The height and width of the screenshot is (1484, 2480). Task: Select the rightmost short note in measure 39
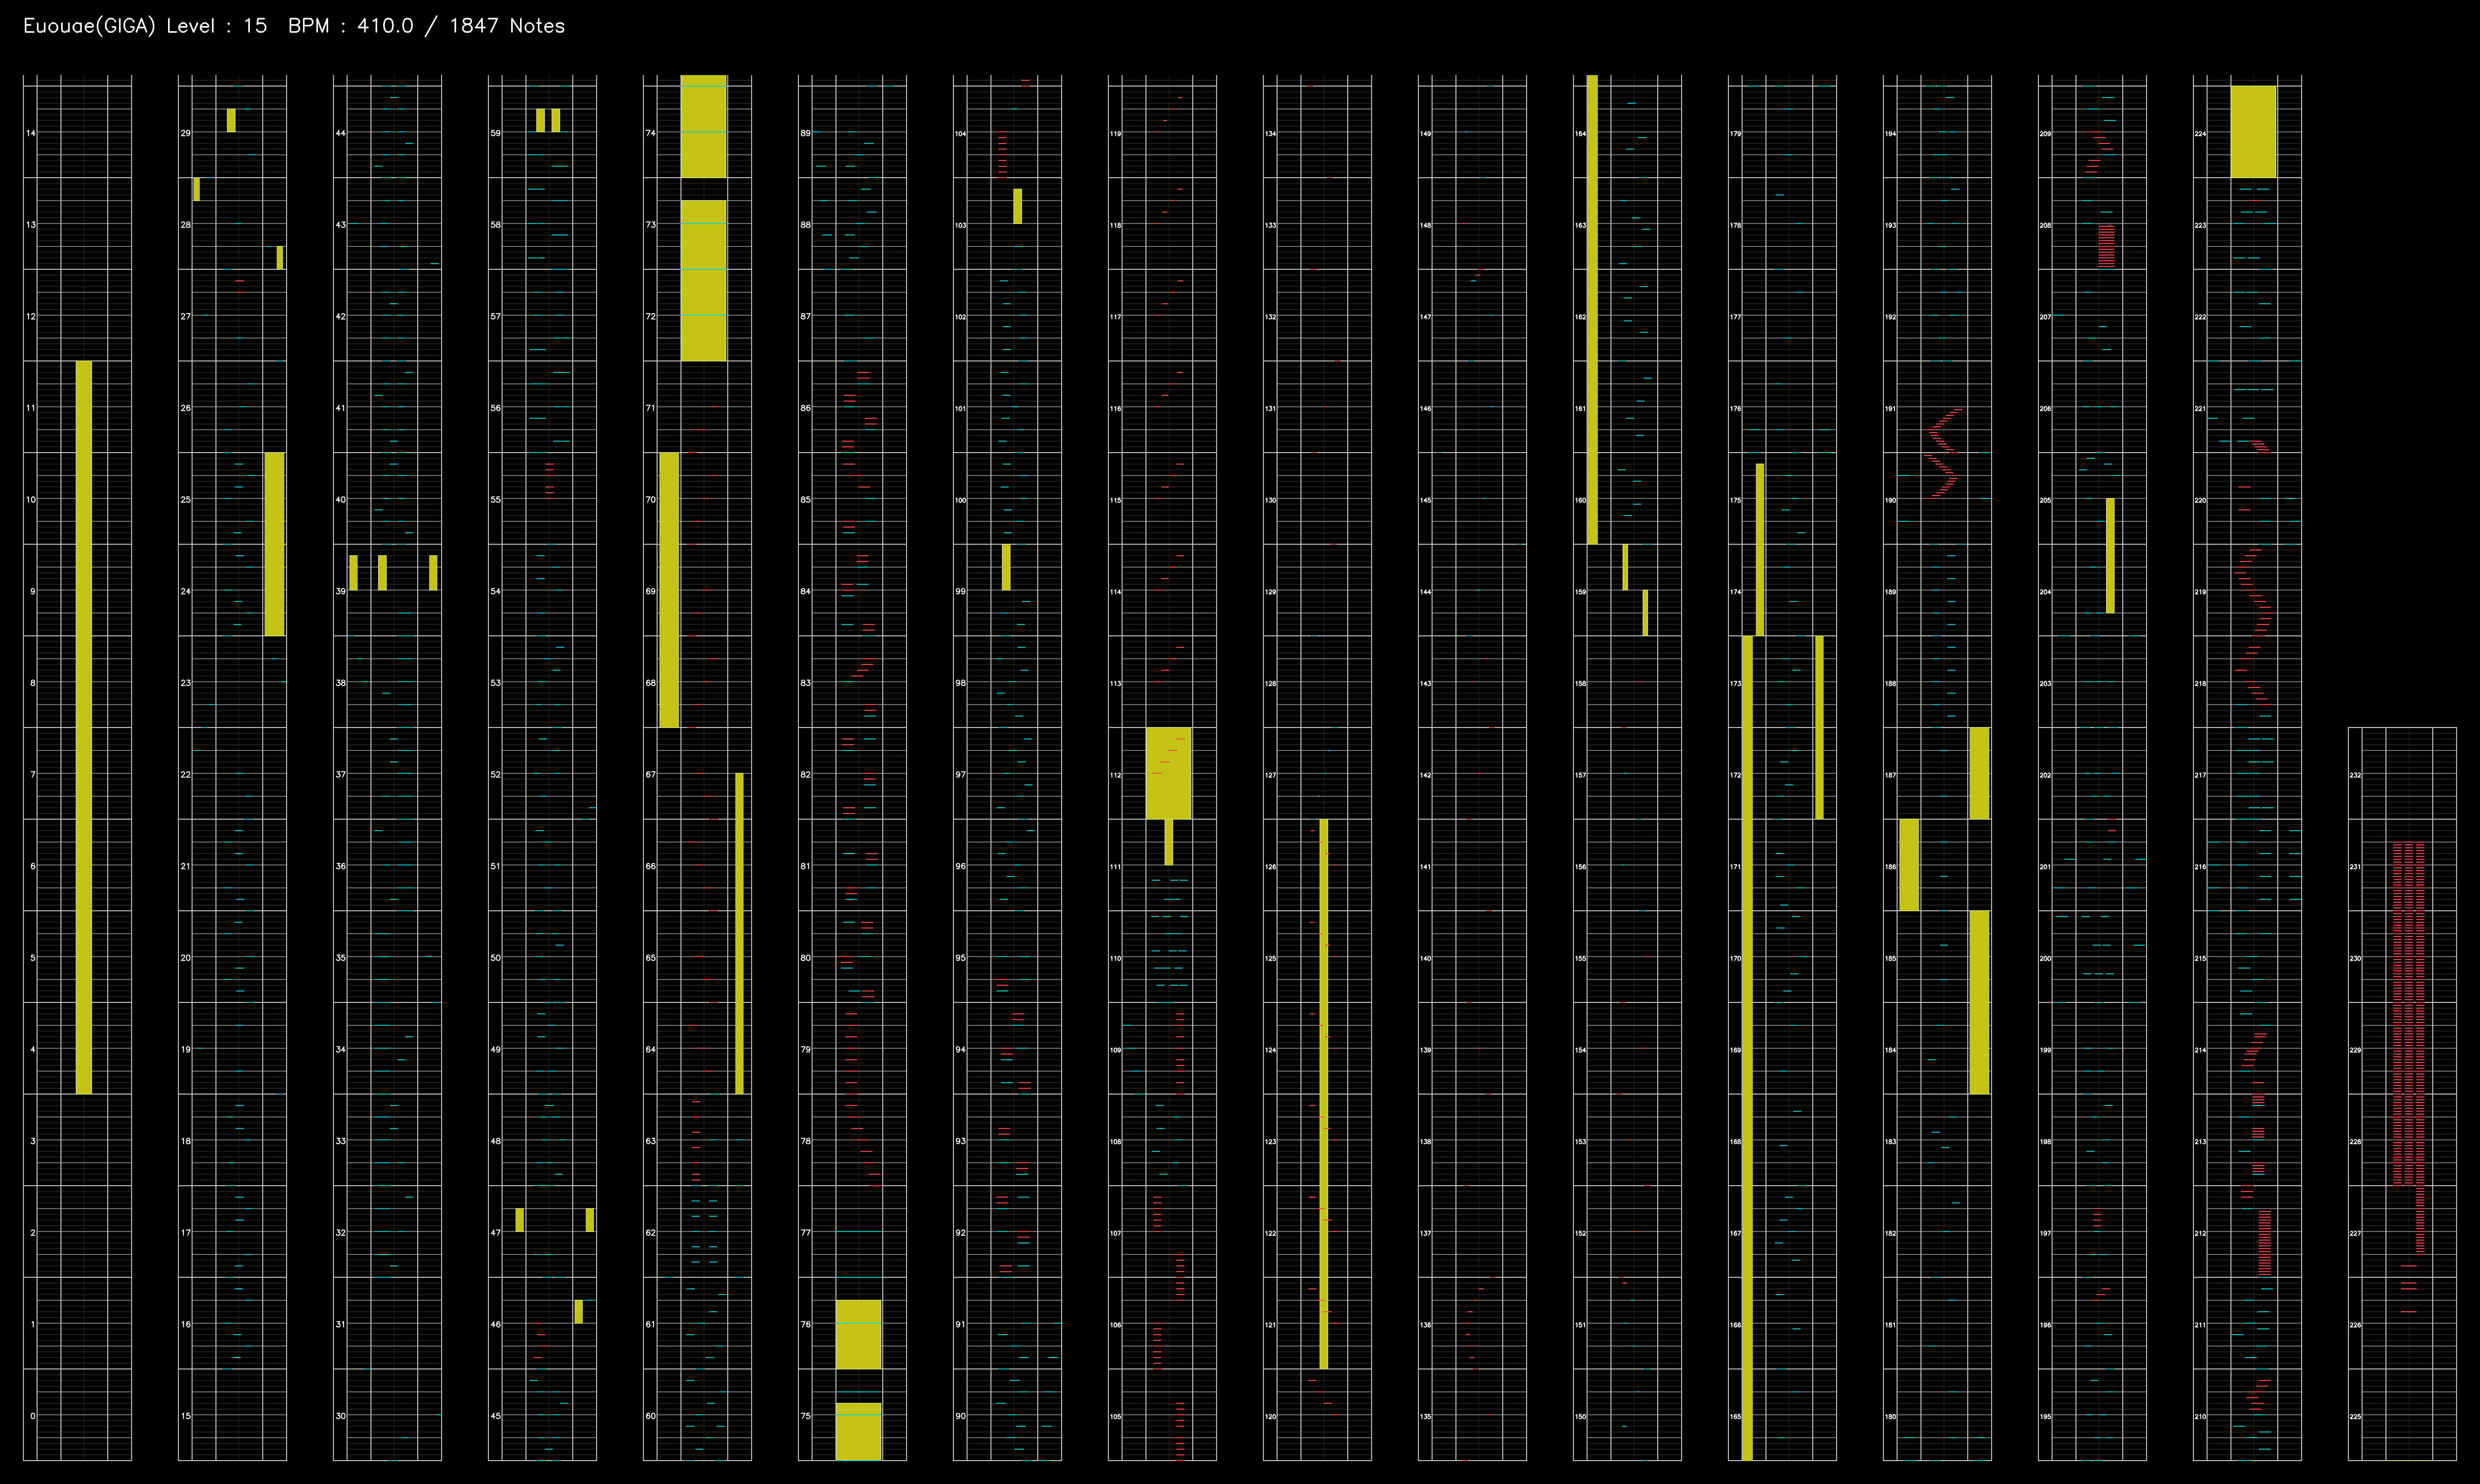coord(433,573)
